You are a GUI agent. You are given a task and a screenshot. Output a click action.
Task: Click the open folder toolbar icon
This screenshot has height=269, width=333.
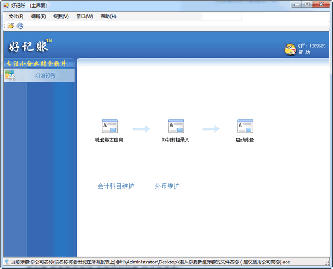(x=11, y=26)
